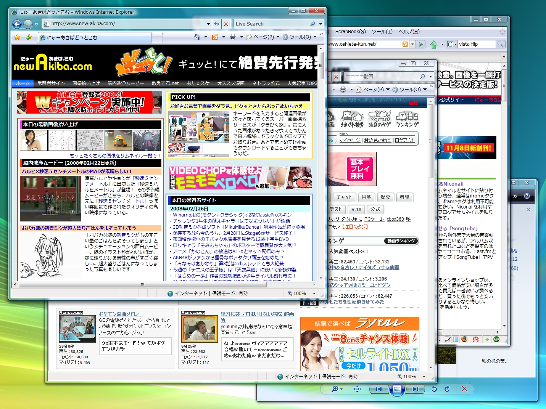Image resolution: width=546 pixels, height=409 pixels.
Task: Click the help question mark icon
Action: 527,196
